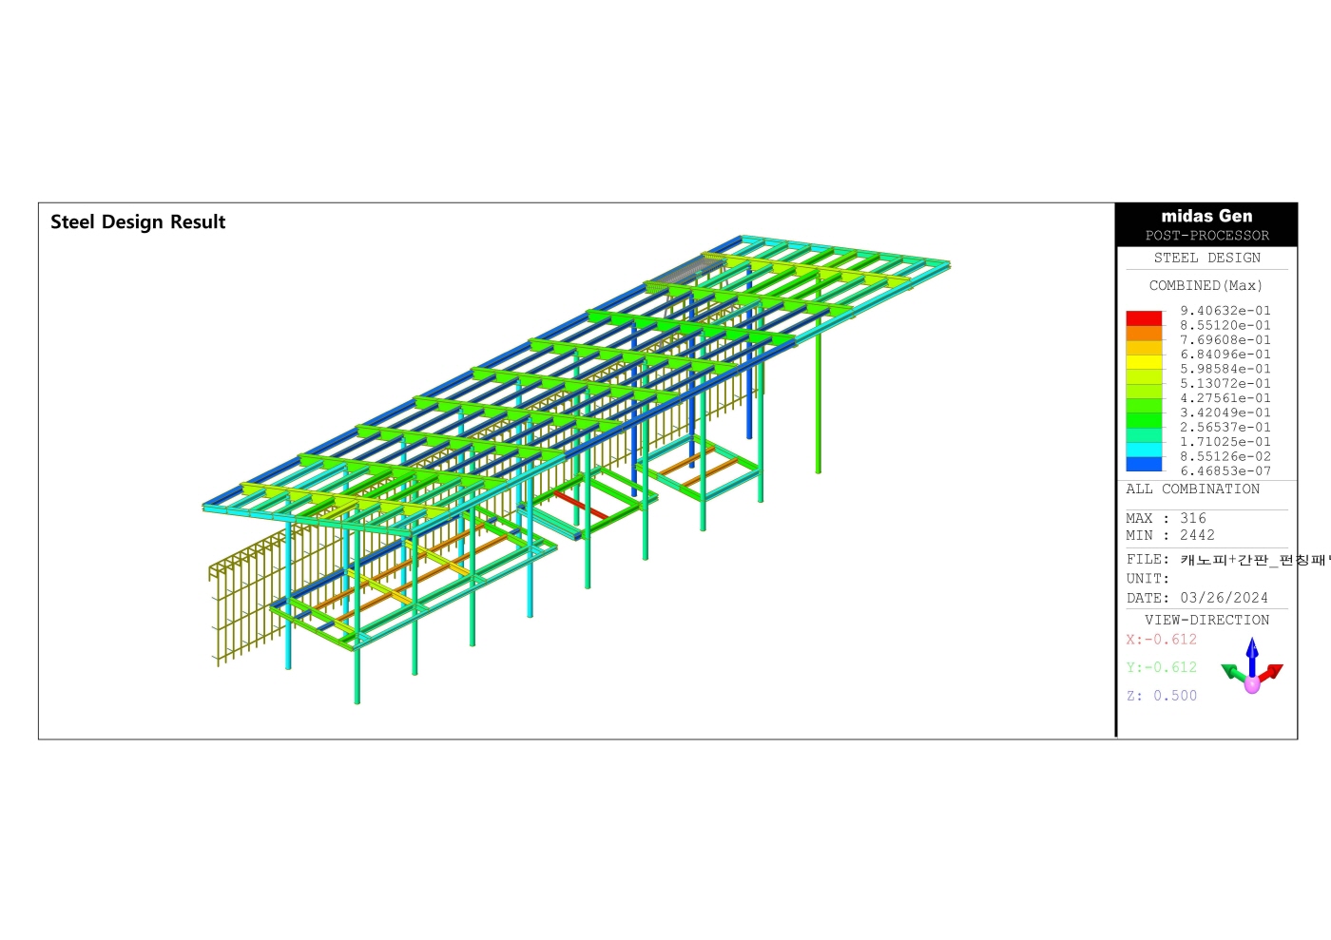
Task: Click the COMBINED(Max) legend title
Action: click(x=1206, y=285)
